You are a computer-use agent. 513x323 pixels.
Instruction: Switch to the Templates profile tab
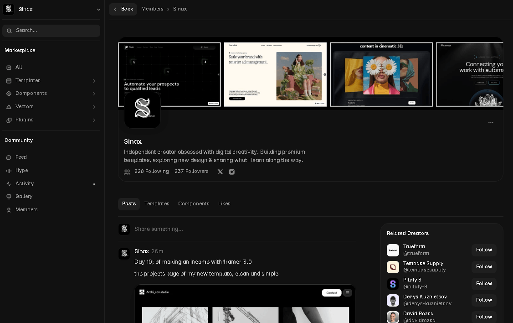157,204
